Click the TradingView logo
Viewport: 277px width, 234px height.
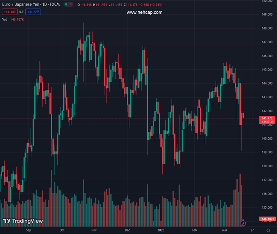tap(23, 221)
